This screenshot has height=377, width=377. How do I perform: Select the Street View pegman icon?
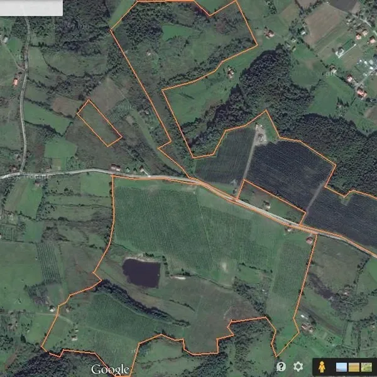click(322, 367)
